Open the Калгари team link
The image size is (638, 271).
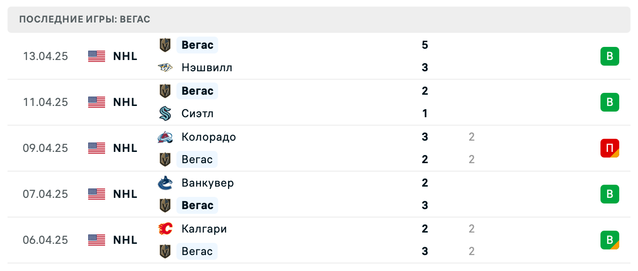coord(204,229)
